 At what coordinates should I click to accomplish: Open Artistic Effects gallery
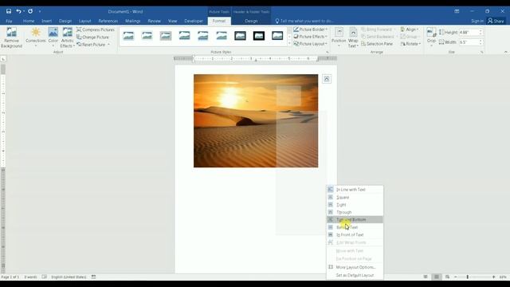coord(67,38)
